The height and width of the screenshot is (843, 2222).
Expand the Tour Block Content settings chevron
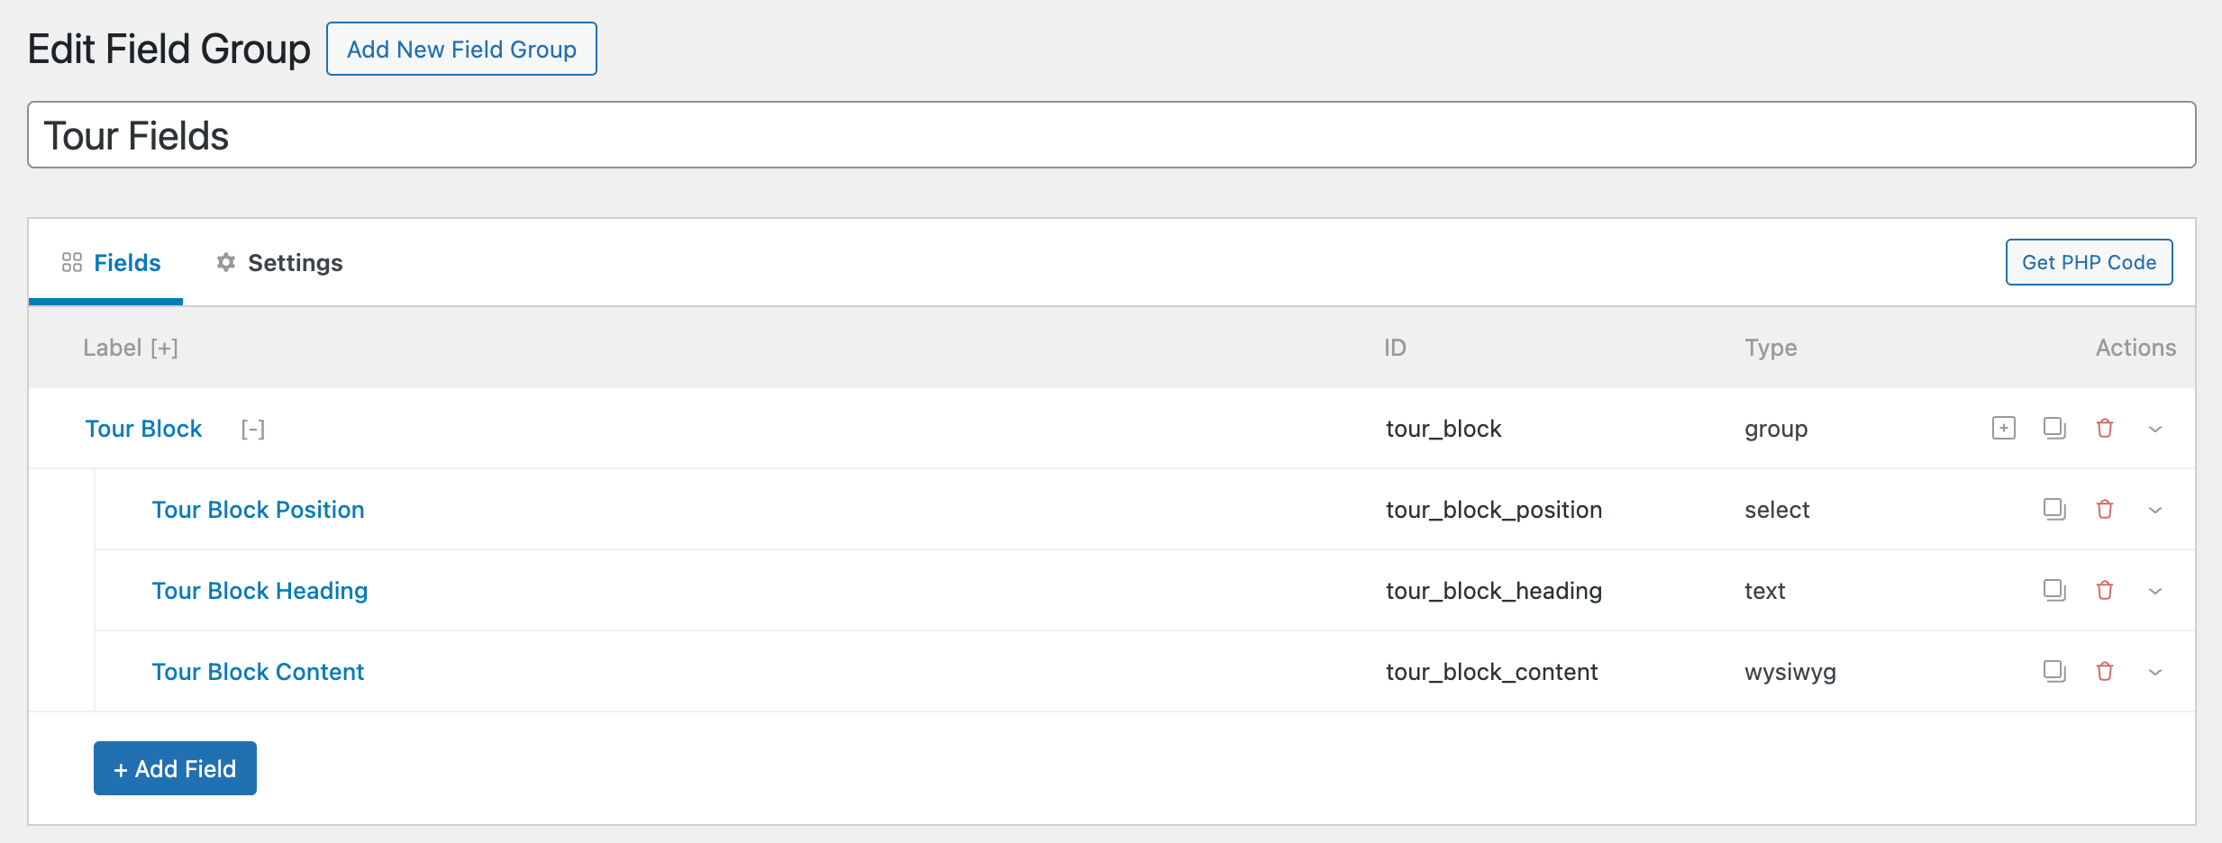pos(2154,672)
